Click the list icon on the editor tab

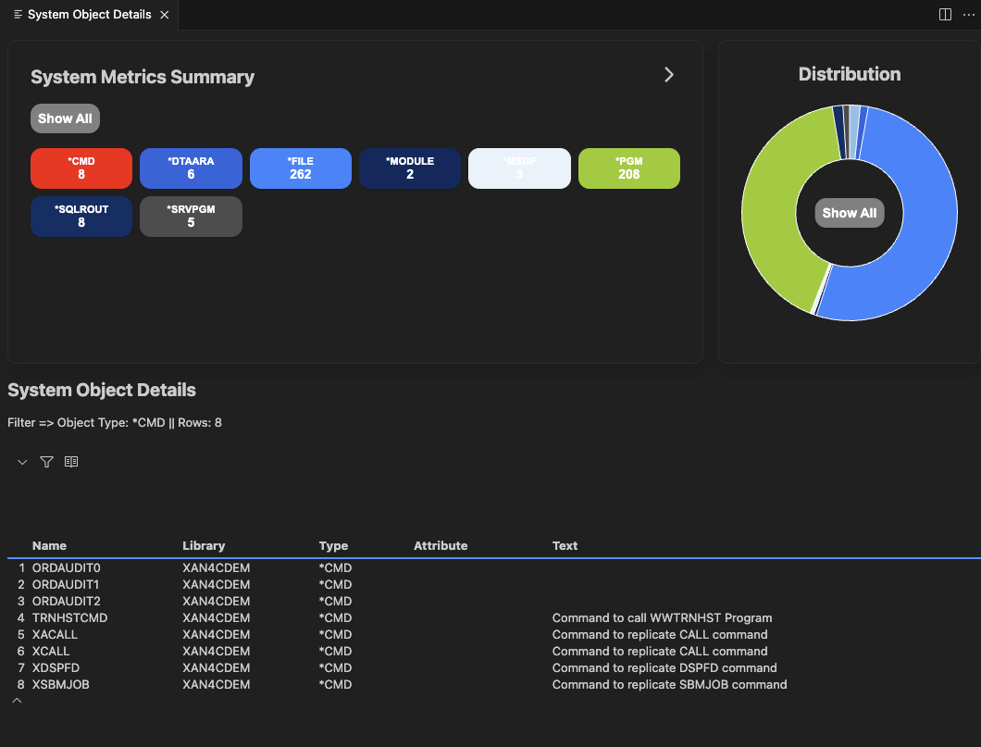pos(19,15)
